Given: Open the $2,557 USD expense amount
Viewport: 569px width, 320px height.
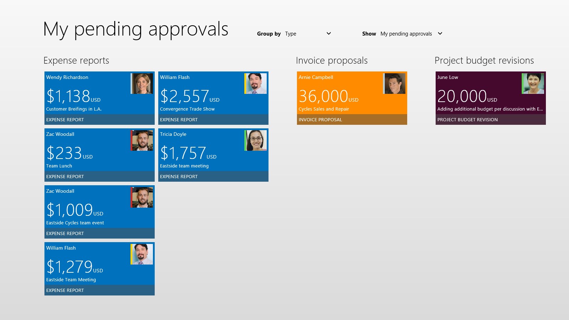Looking at the screenshot, I should point(189,96).
